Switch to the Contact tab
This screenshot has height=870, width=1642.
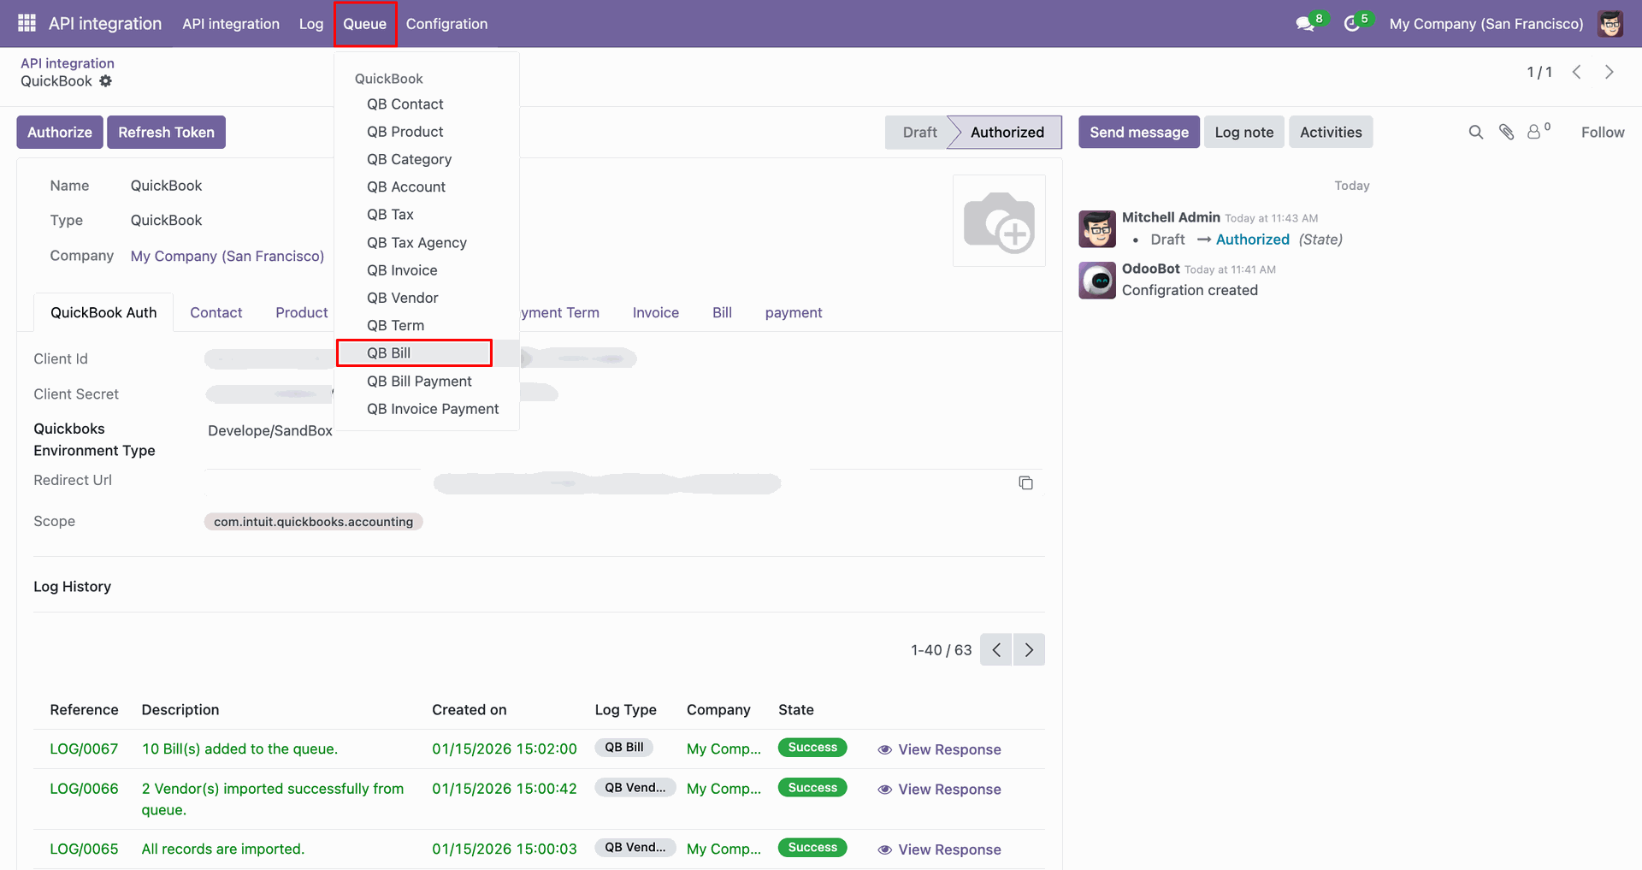pos(216,312)
